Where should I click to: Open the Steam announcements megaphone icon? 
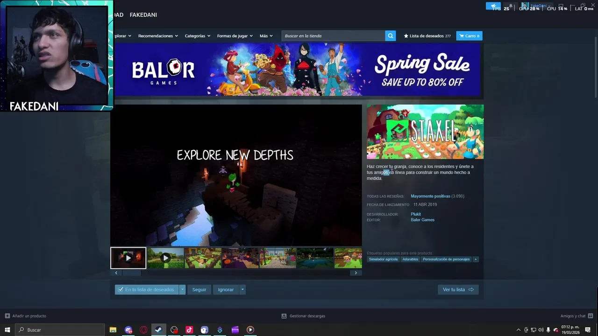tap(493, 6)
